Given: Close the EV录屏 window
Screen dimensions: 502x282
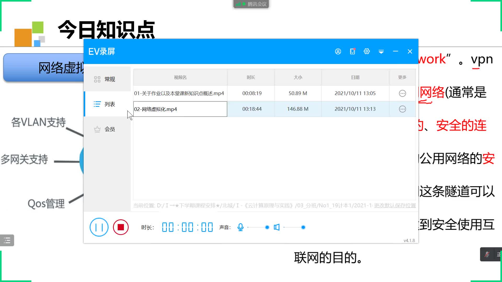Looking at the screenshot, I should coord(410,51).
